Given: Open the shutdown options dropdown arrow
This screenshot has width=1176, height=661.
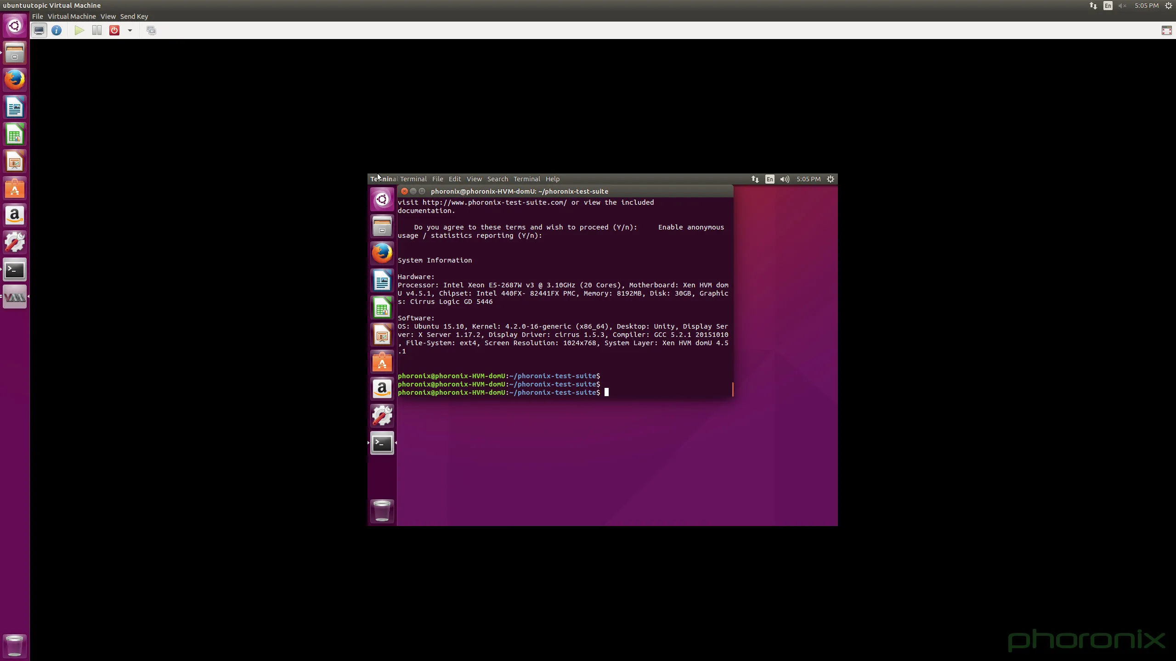Looking at the screenshot, I should click(x=130, y=30).
